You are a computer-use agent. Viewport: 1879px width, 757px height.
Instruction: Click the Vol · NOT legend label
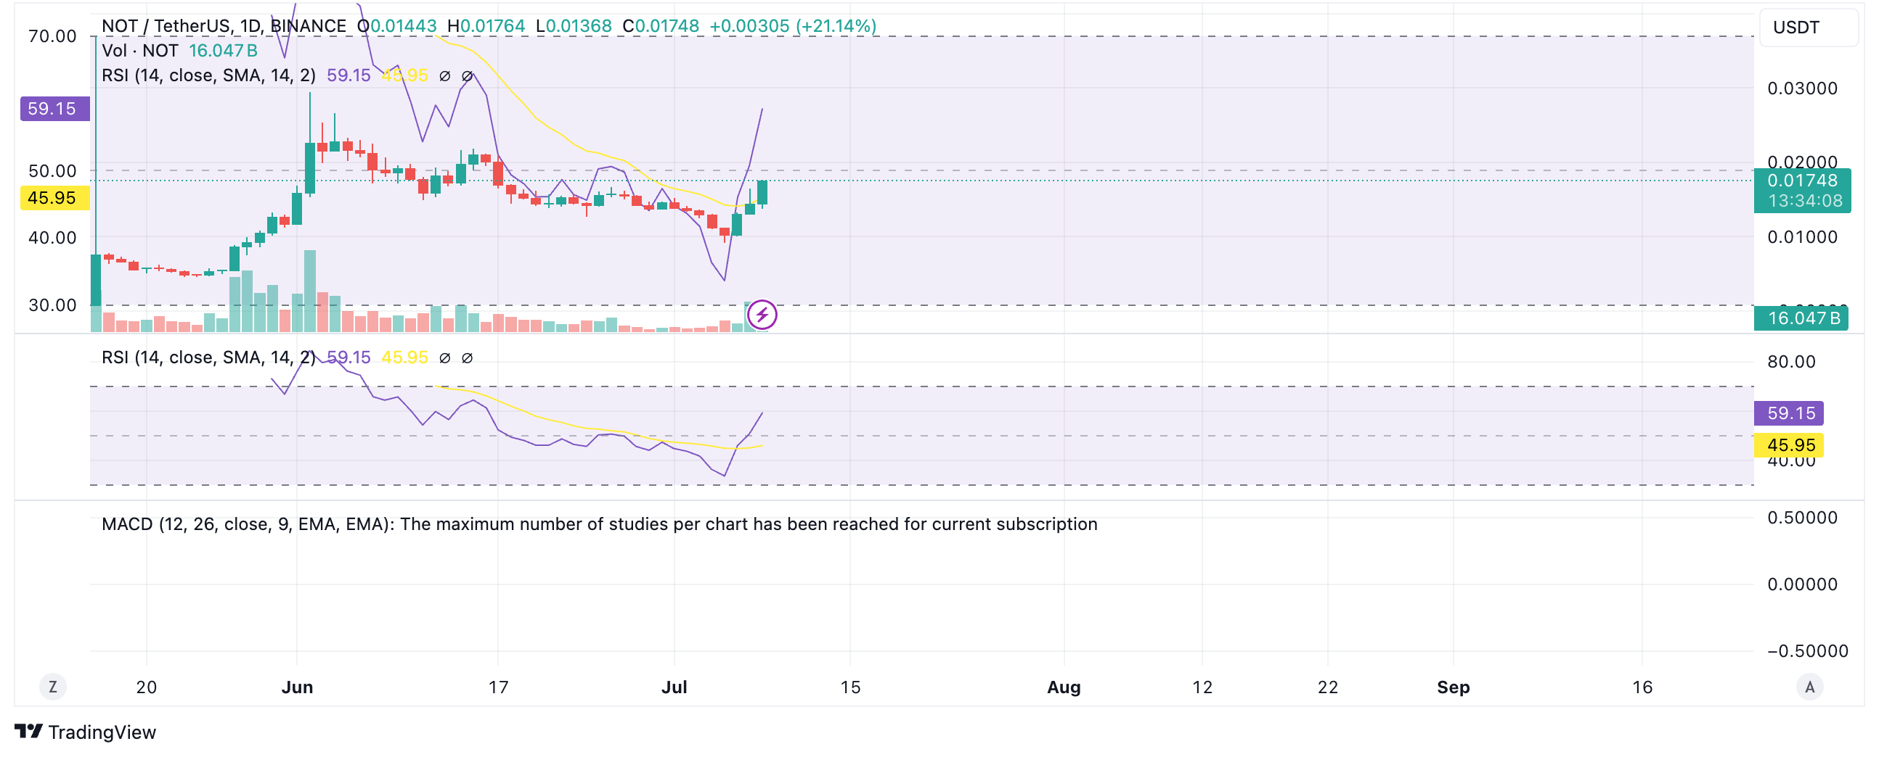tap(140, 51)
